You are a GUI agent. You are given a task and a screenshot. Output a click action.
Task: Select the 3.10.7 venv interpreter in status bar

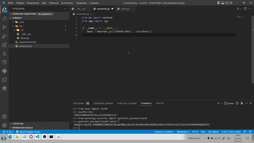[x=231, y=131]
